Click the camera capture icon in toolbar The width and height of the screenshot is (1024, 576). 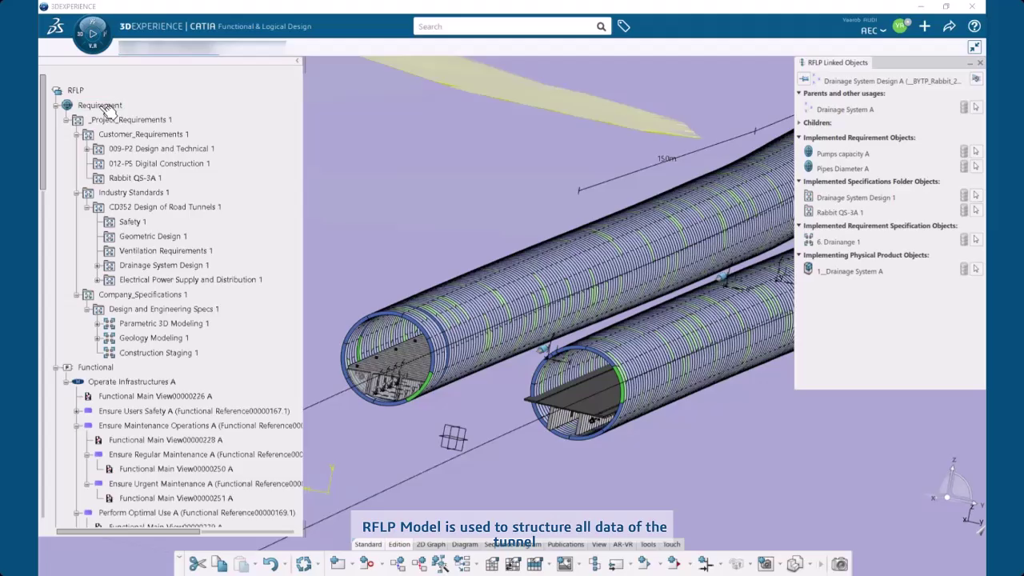pyautogui.click(x=839, y=564)
